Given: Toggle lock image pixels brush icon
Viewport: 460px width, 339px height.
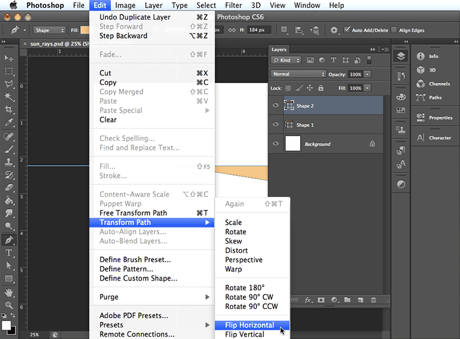Looking at the screenshot, I should [x=299, y=88].
